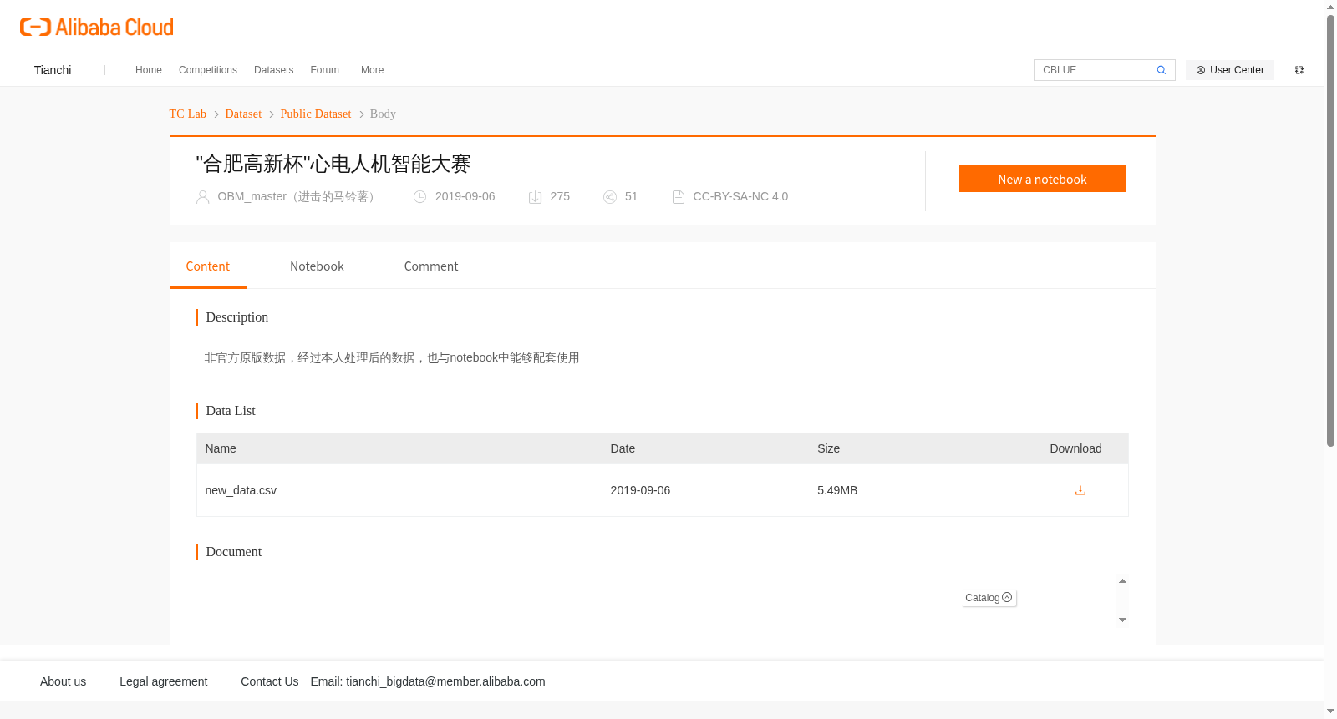1337x719 pixels.
Task: Click the author name OBM_master
Action: (x=298, y=197)
